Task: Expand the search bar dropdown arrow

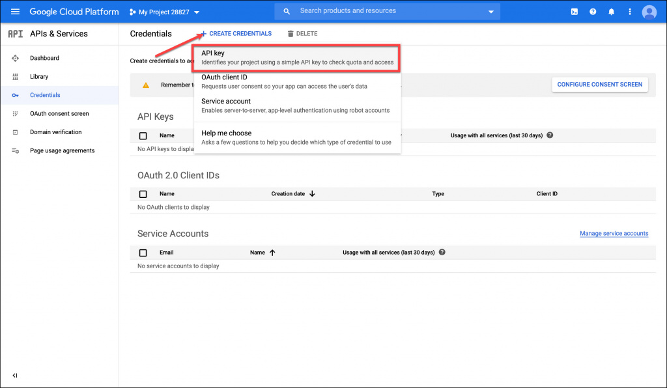Action: (x=490, y=12)
